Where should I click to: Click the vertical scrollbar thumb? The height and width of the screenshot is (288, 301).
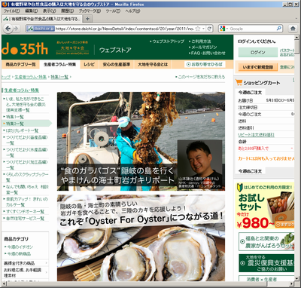point(296,47)
